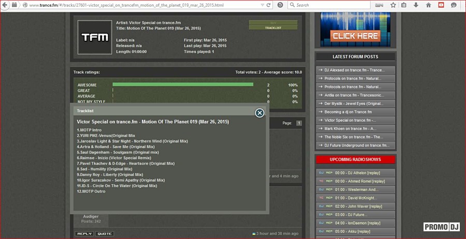The width and height of the screenshot is (466, 239).
Task: Select page 1 in comment pagination
Action: 299,123
